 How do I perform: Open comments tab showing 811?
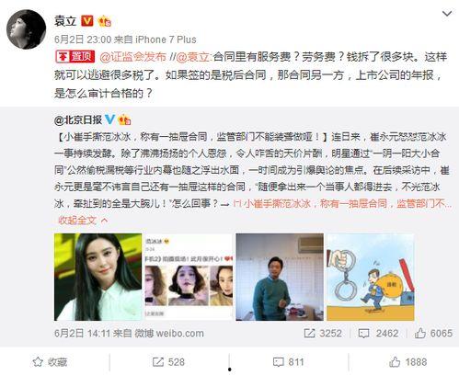click(x=288, y=362)
